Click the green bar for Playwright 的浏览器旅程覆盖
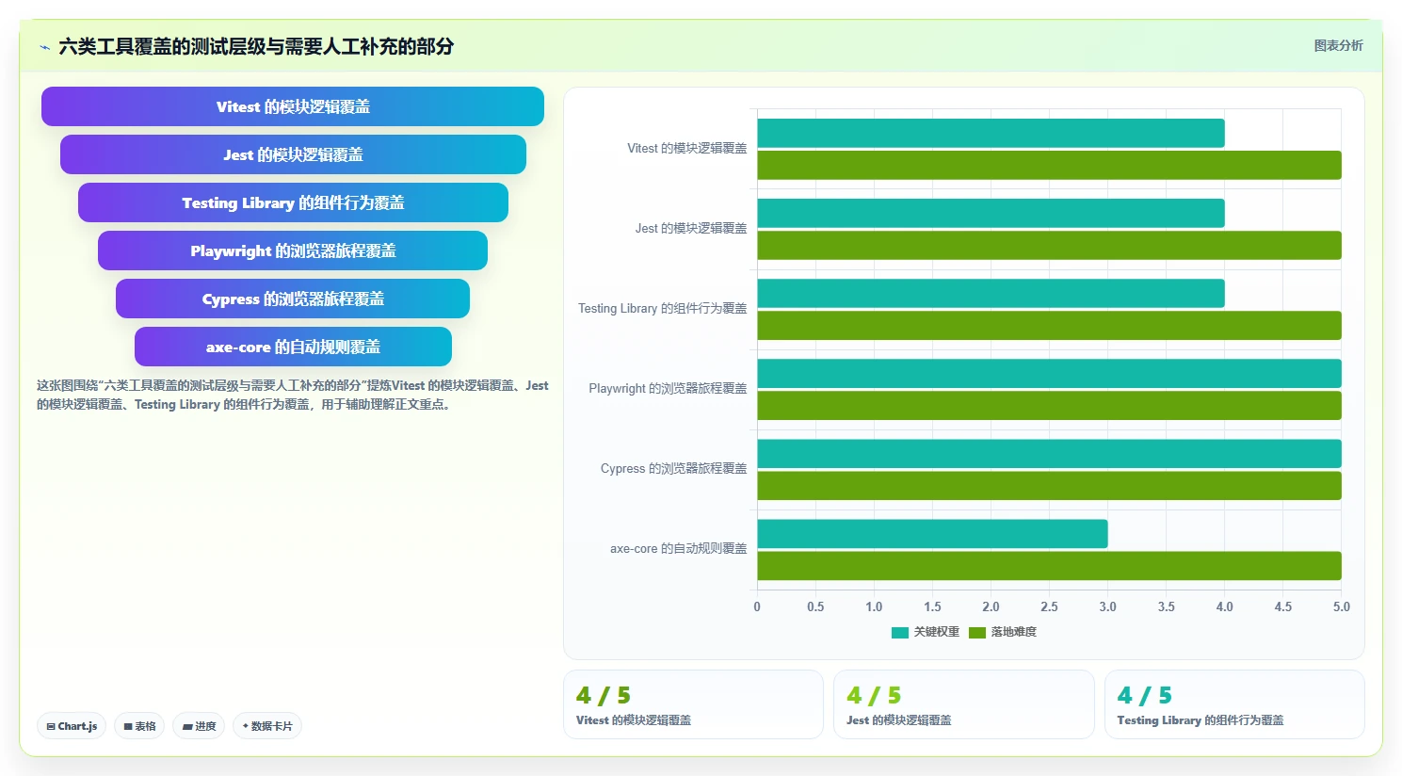The width and height of the screenshot is (1402, 776). click(x=1049, y=405)
